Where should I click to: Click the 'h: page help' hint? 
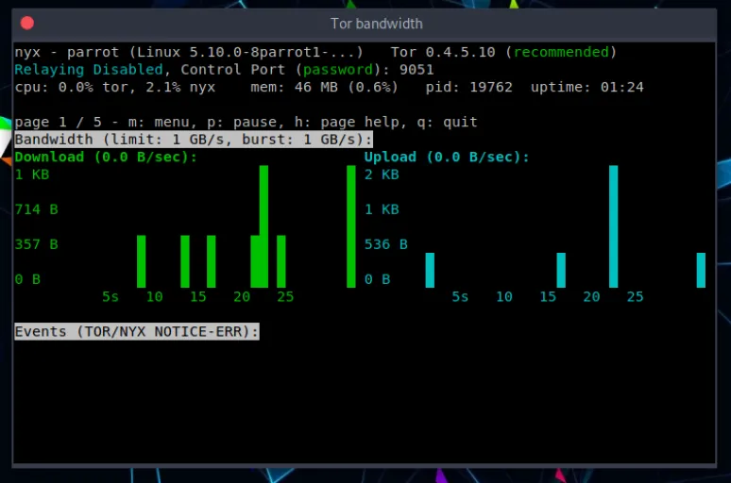click(x=347, y=122)
